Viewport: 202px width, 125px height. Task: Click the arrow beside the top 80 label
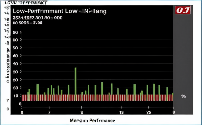click(21, 33)
